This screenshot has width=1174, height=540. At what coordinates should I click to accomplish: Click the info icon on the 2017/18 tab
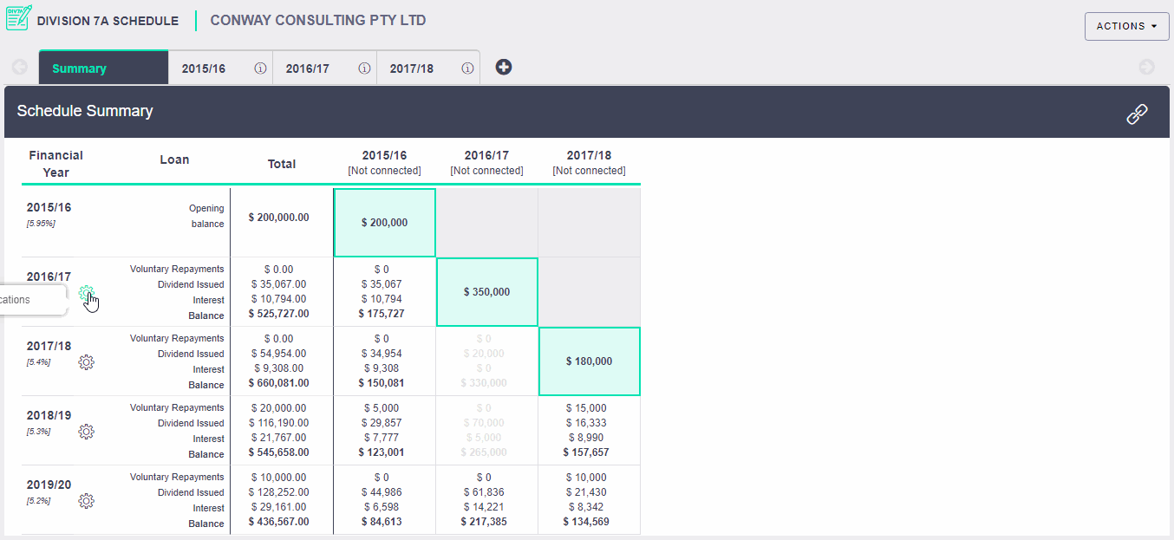[x=467, y=68]
